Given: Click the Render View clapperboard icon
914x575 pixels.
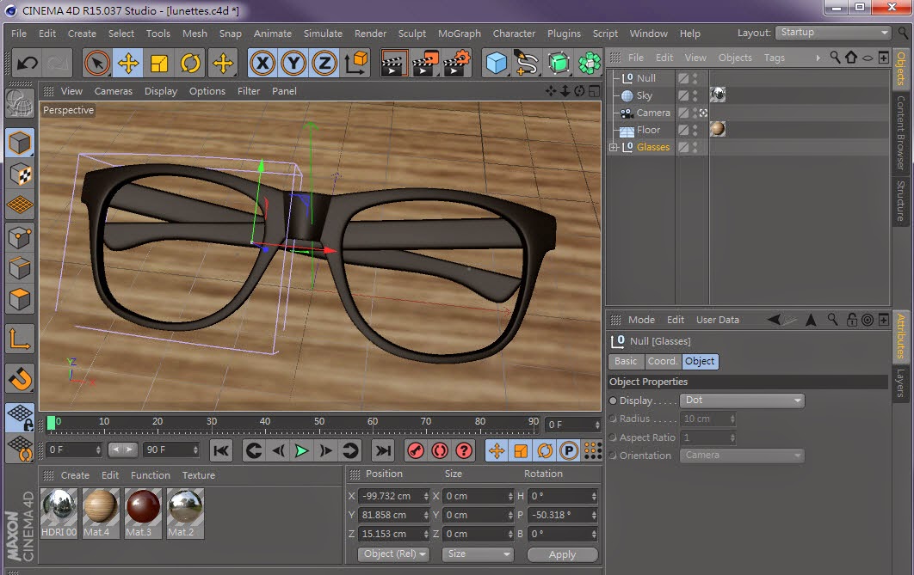Looking at the screenshot, I should pos(393,63).
